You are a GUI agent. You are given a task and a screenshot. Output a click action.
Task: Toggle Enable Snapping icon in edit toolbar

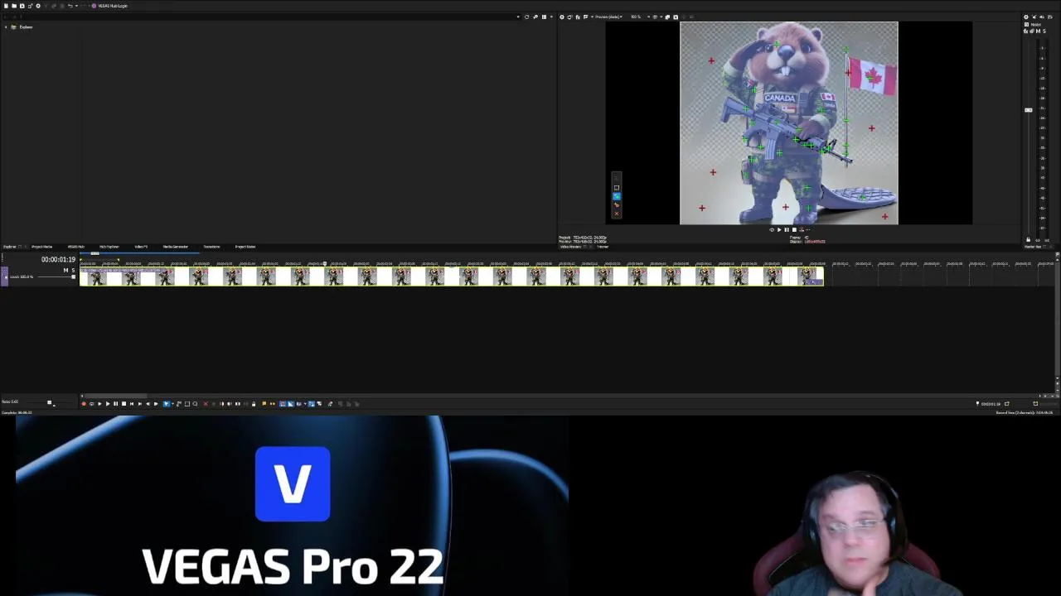(x=283, y=404)
